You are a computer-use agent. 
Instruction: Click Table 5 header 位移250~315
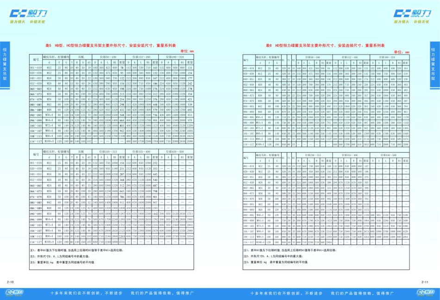tap(108, 152)
